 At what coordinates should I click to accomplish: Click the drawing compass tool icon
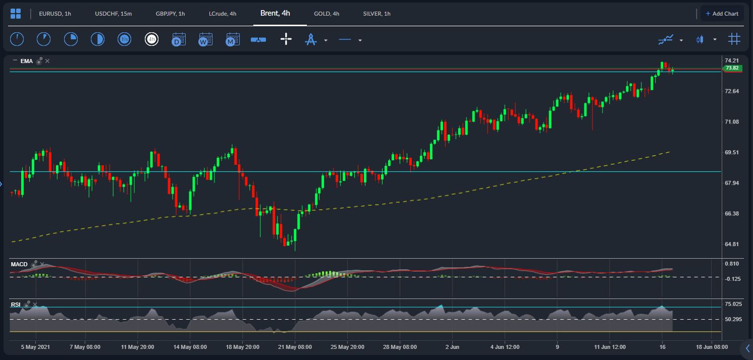click(310, 39)
